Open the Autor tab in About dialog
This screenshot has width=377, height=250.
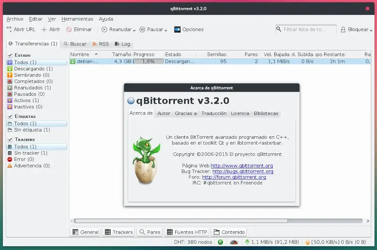[164, 113]
